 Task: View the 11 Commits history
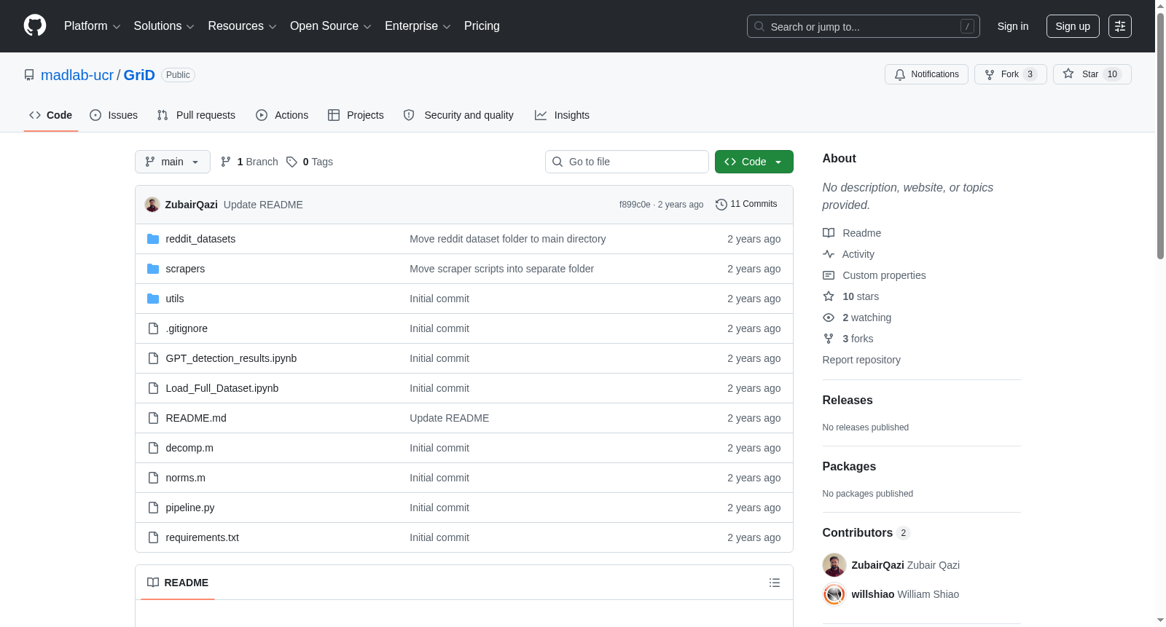[746, 205]
